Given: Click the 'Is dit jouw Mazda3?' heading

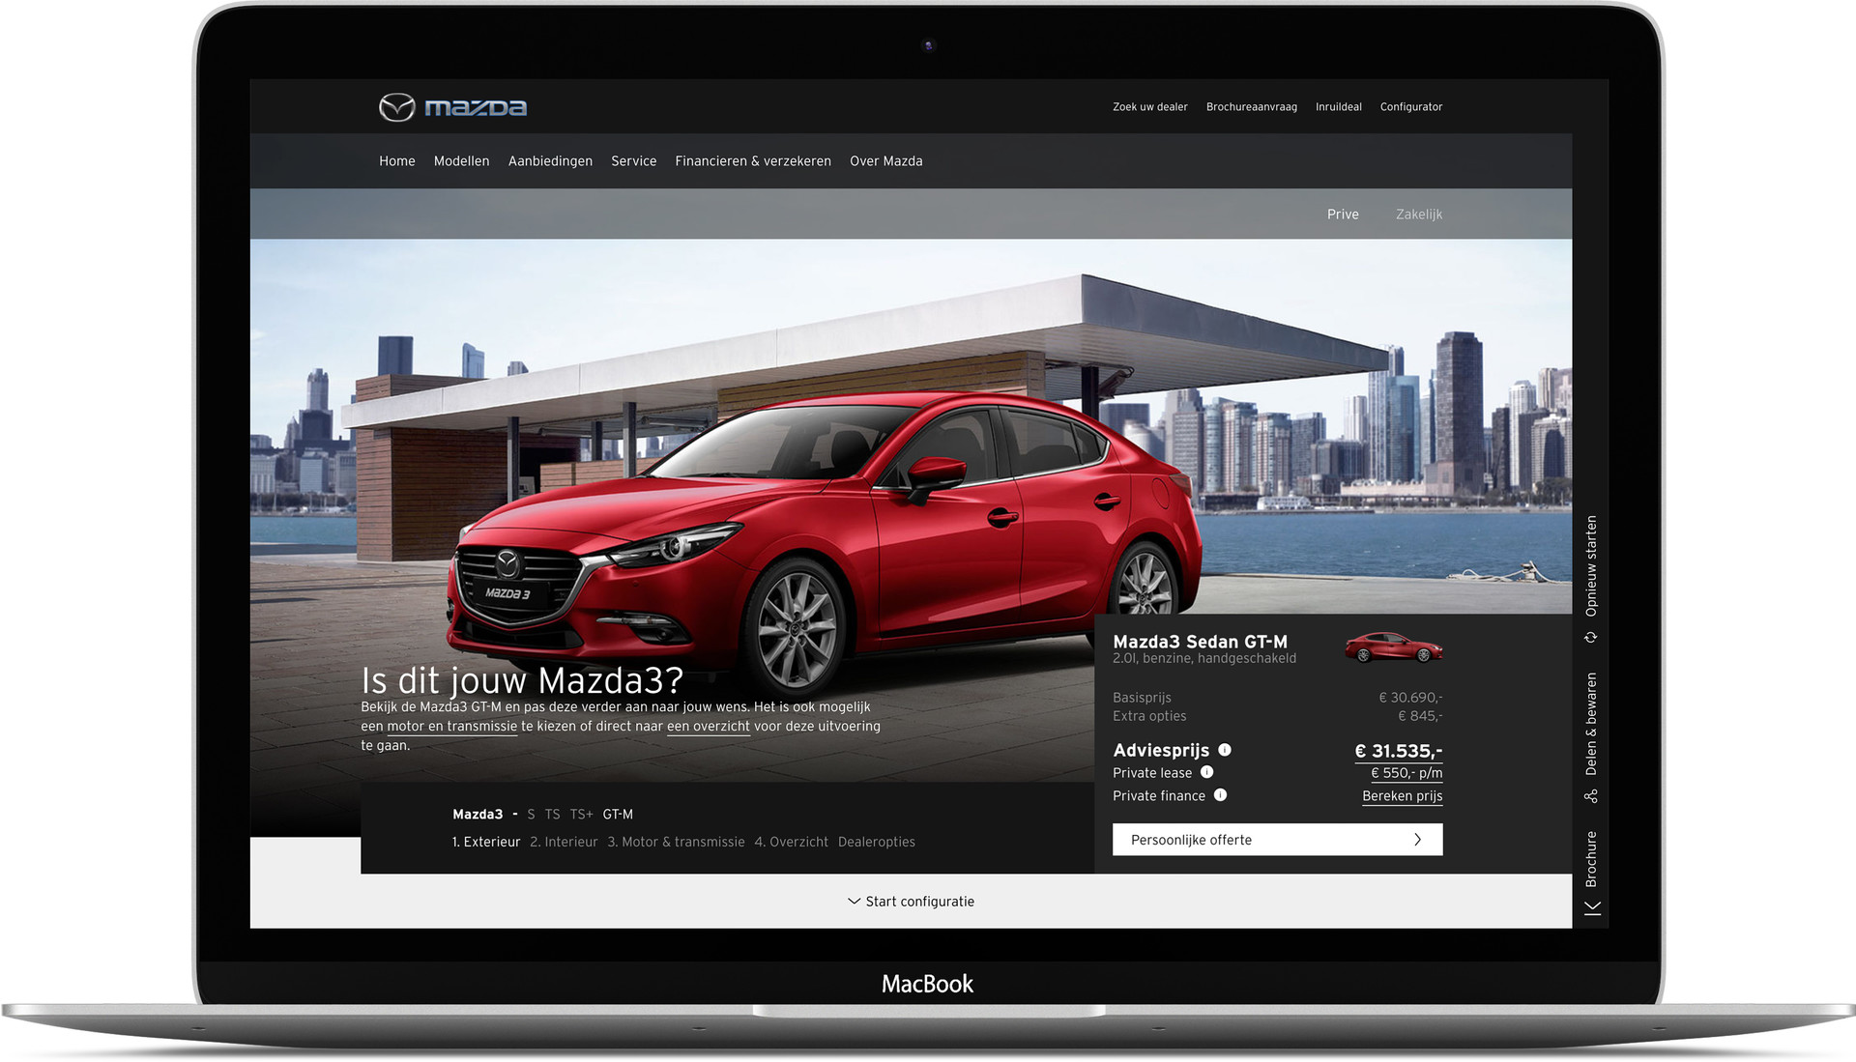Looking at the screenshot, I should (522, 680).
